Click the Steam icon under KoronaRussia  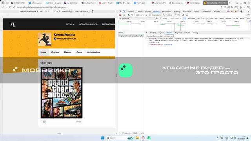55,38
